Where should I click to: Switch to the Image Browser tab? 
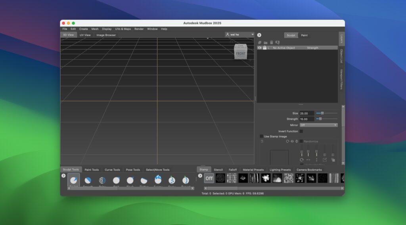click(106, 35)
